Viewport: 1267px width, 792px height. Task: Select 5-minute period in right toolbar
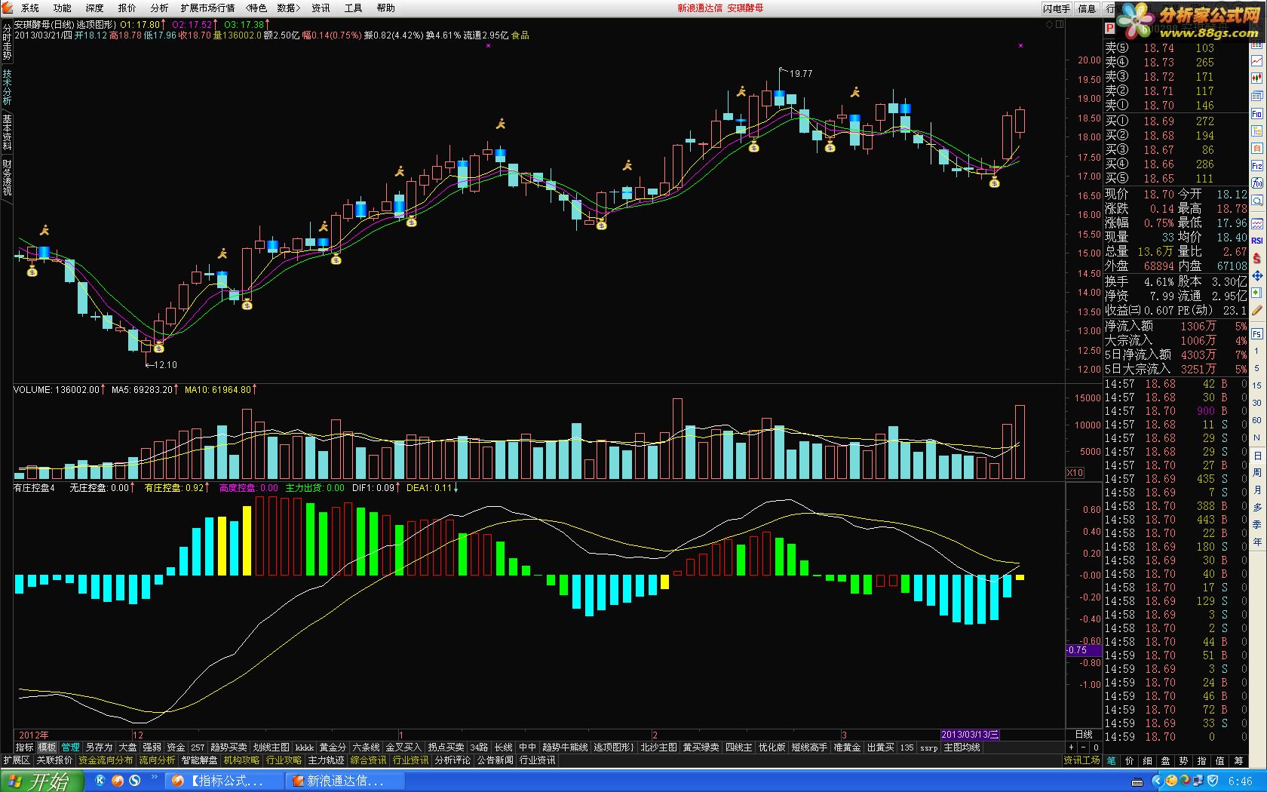point(1256,368)
